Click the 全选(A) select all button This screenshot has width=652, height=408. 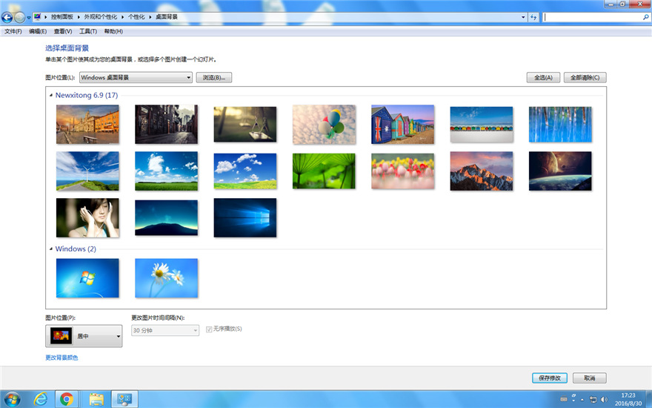[x=543, y=77]
